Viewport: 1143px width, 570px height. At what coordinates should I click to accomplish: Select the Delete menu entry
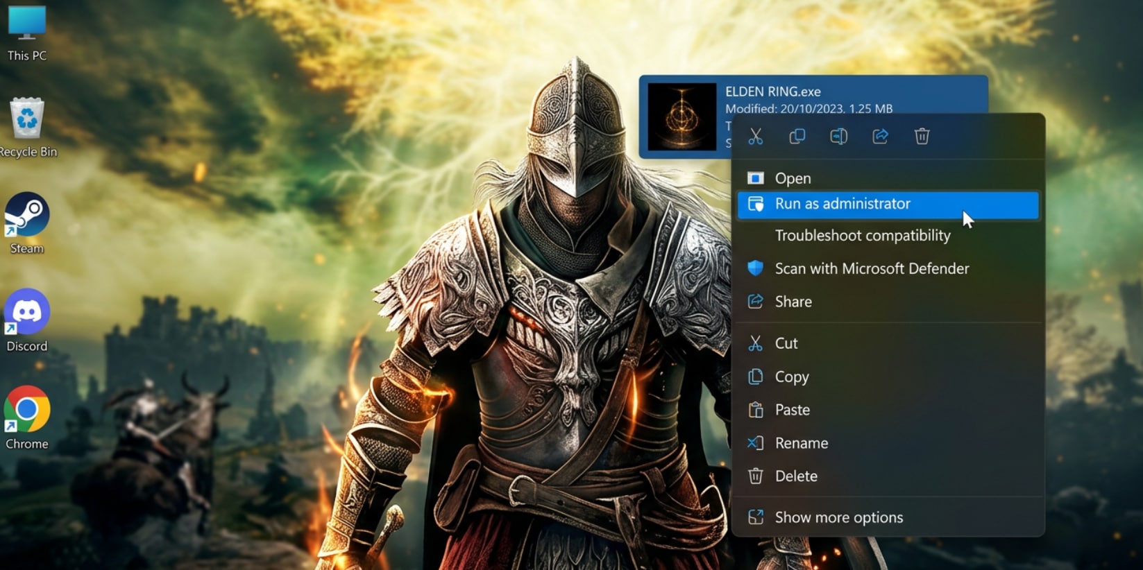click(x=888, y=476)
